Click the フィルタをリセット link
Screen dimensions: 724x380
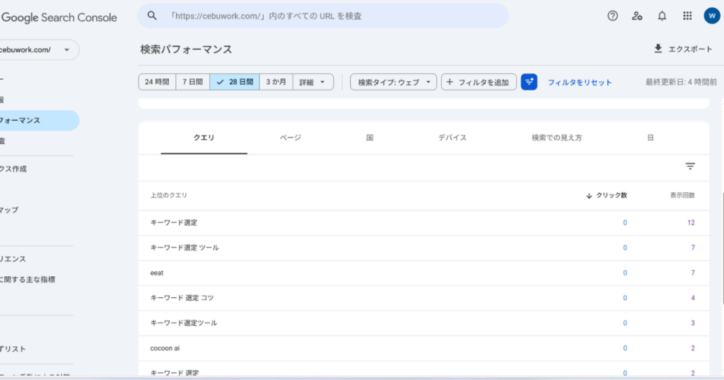pyautogui.click(x=580, y=83)
